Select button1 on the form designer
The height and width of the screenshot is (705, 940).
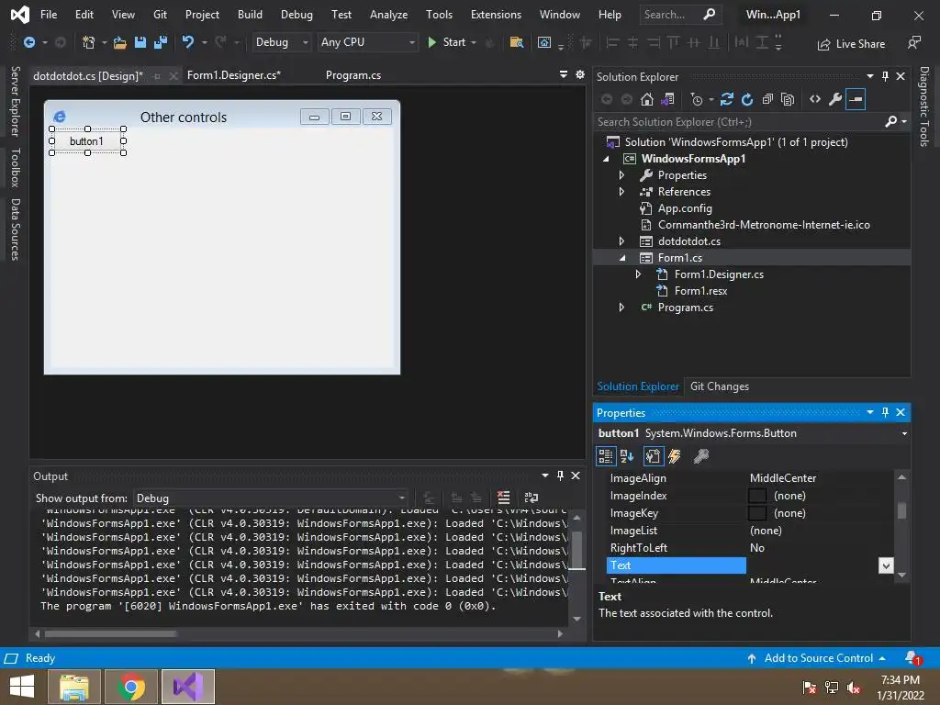point(87,140)
